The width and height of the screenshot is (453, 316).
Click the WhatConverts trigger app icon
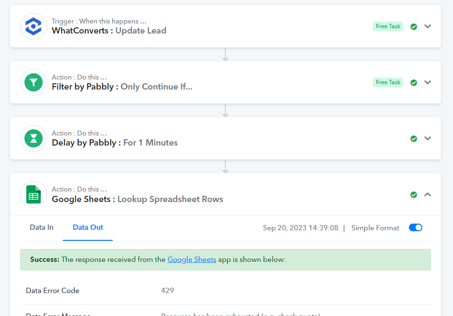coord(34,26)
